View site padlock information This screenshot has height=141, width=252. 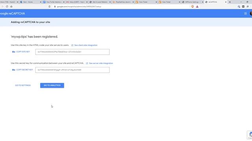tap(55, 7)
